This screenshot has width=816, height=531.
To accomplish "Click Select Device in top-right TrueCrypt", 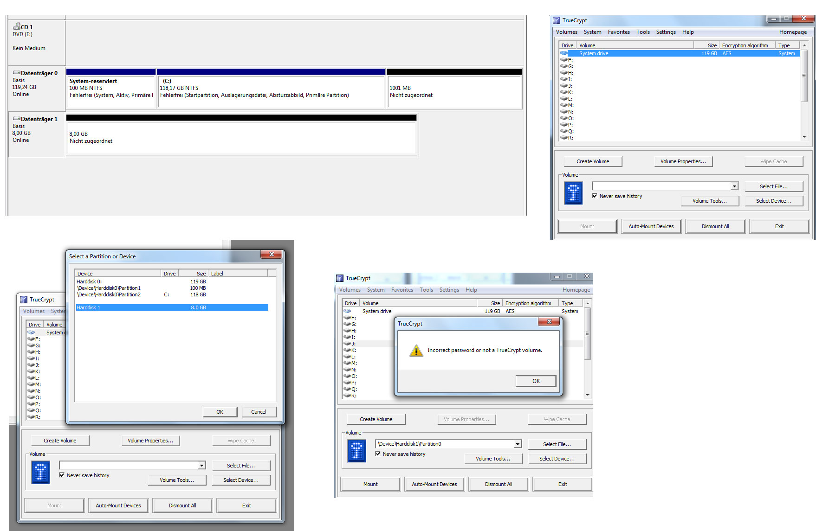I will coord(773,201).
